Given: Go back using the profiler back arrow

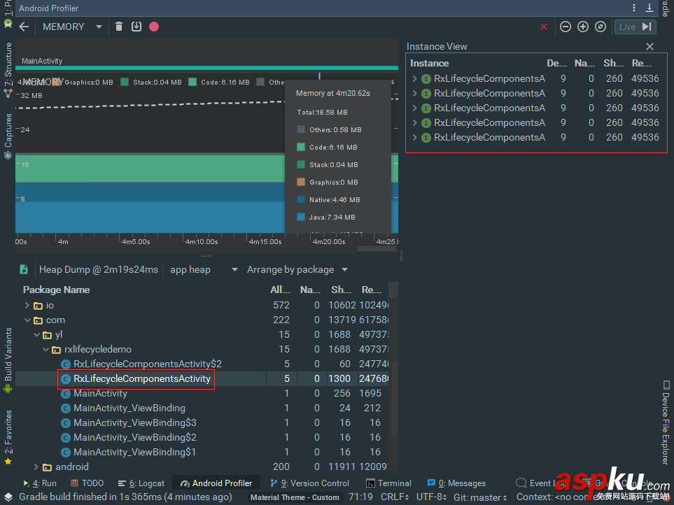Looking at the screenshot, I should coord(24,27).
